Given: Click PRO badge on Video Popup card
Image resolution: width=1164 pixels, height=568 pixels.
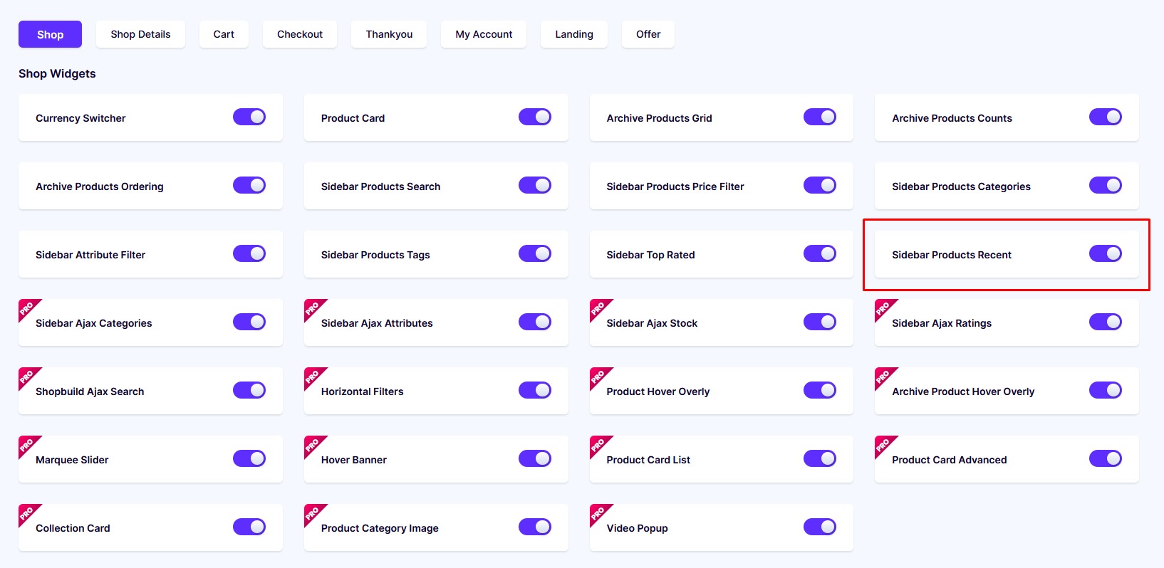Looking at the screenshot, I should tap(599, 513).
